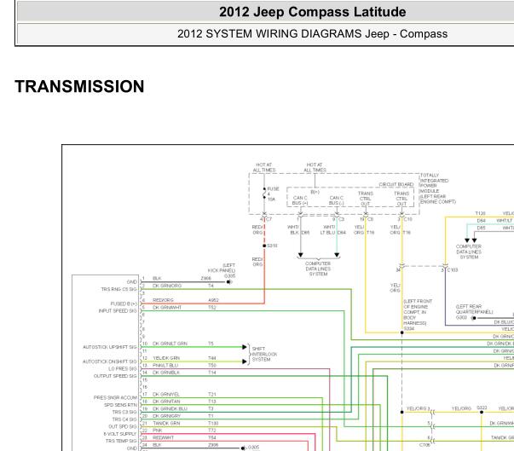
Task: Click the C10 connector label
Action: [x=407, y=219]
